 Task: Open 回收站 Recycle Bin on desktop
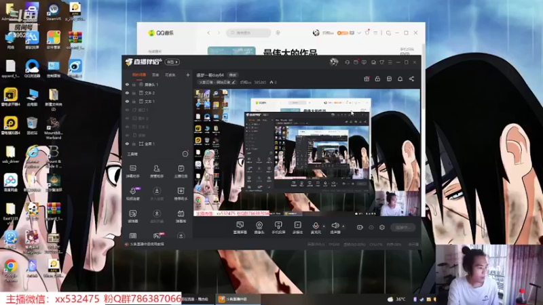click(32, 126)
